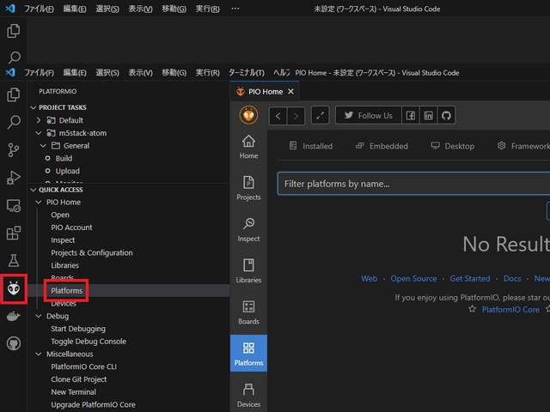The width and height of the screenshot is (550, 412).
Task: Close the PIO Home editor tab
Action: [x=290, y=92]
